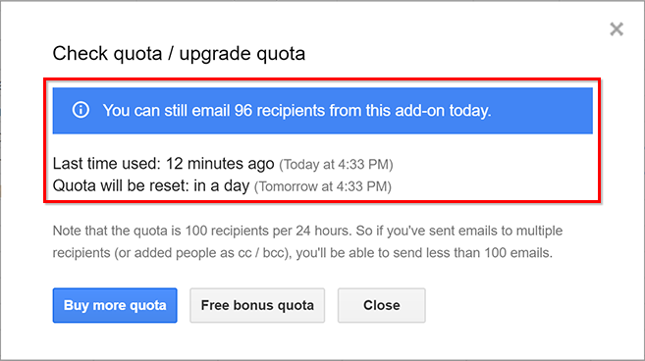Open the Free bonus quota option

257,305
